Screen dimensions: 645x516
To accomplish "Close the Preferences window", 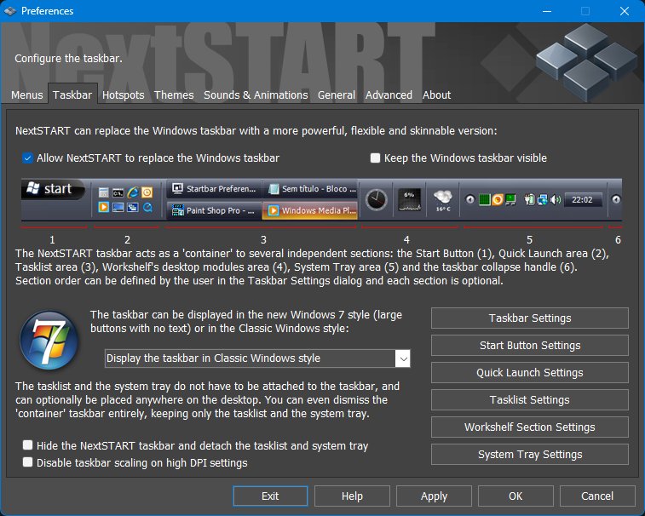I will tap(625, 11).
